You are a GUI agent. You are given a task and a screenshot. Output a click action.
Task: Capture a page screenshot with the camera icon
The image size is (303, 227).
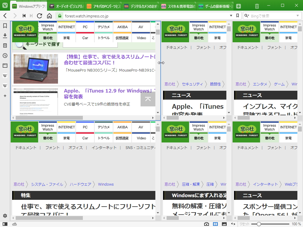point(207,224)
